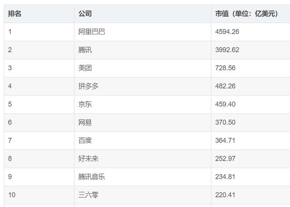Click the 拼多多 company name
Viewport: 290px width, 207px height.
tap(88, 86)
